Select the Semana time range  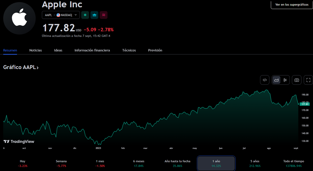click(61, 163)
